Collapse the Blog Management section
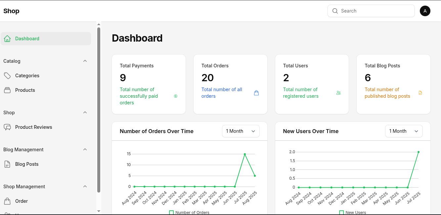 [85, 150]
